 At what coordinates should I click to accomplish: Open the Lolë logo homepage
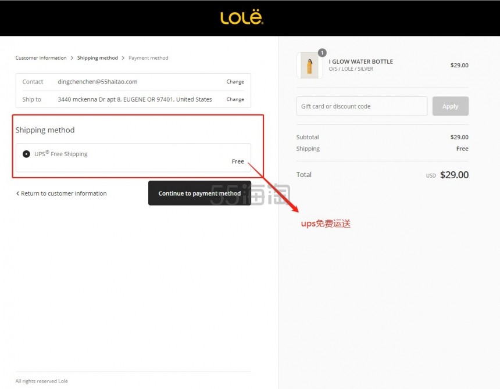pyautogui.click(x=242, y=18)
